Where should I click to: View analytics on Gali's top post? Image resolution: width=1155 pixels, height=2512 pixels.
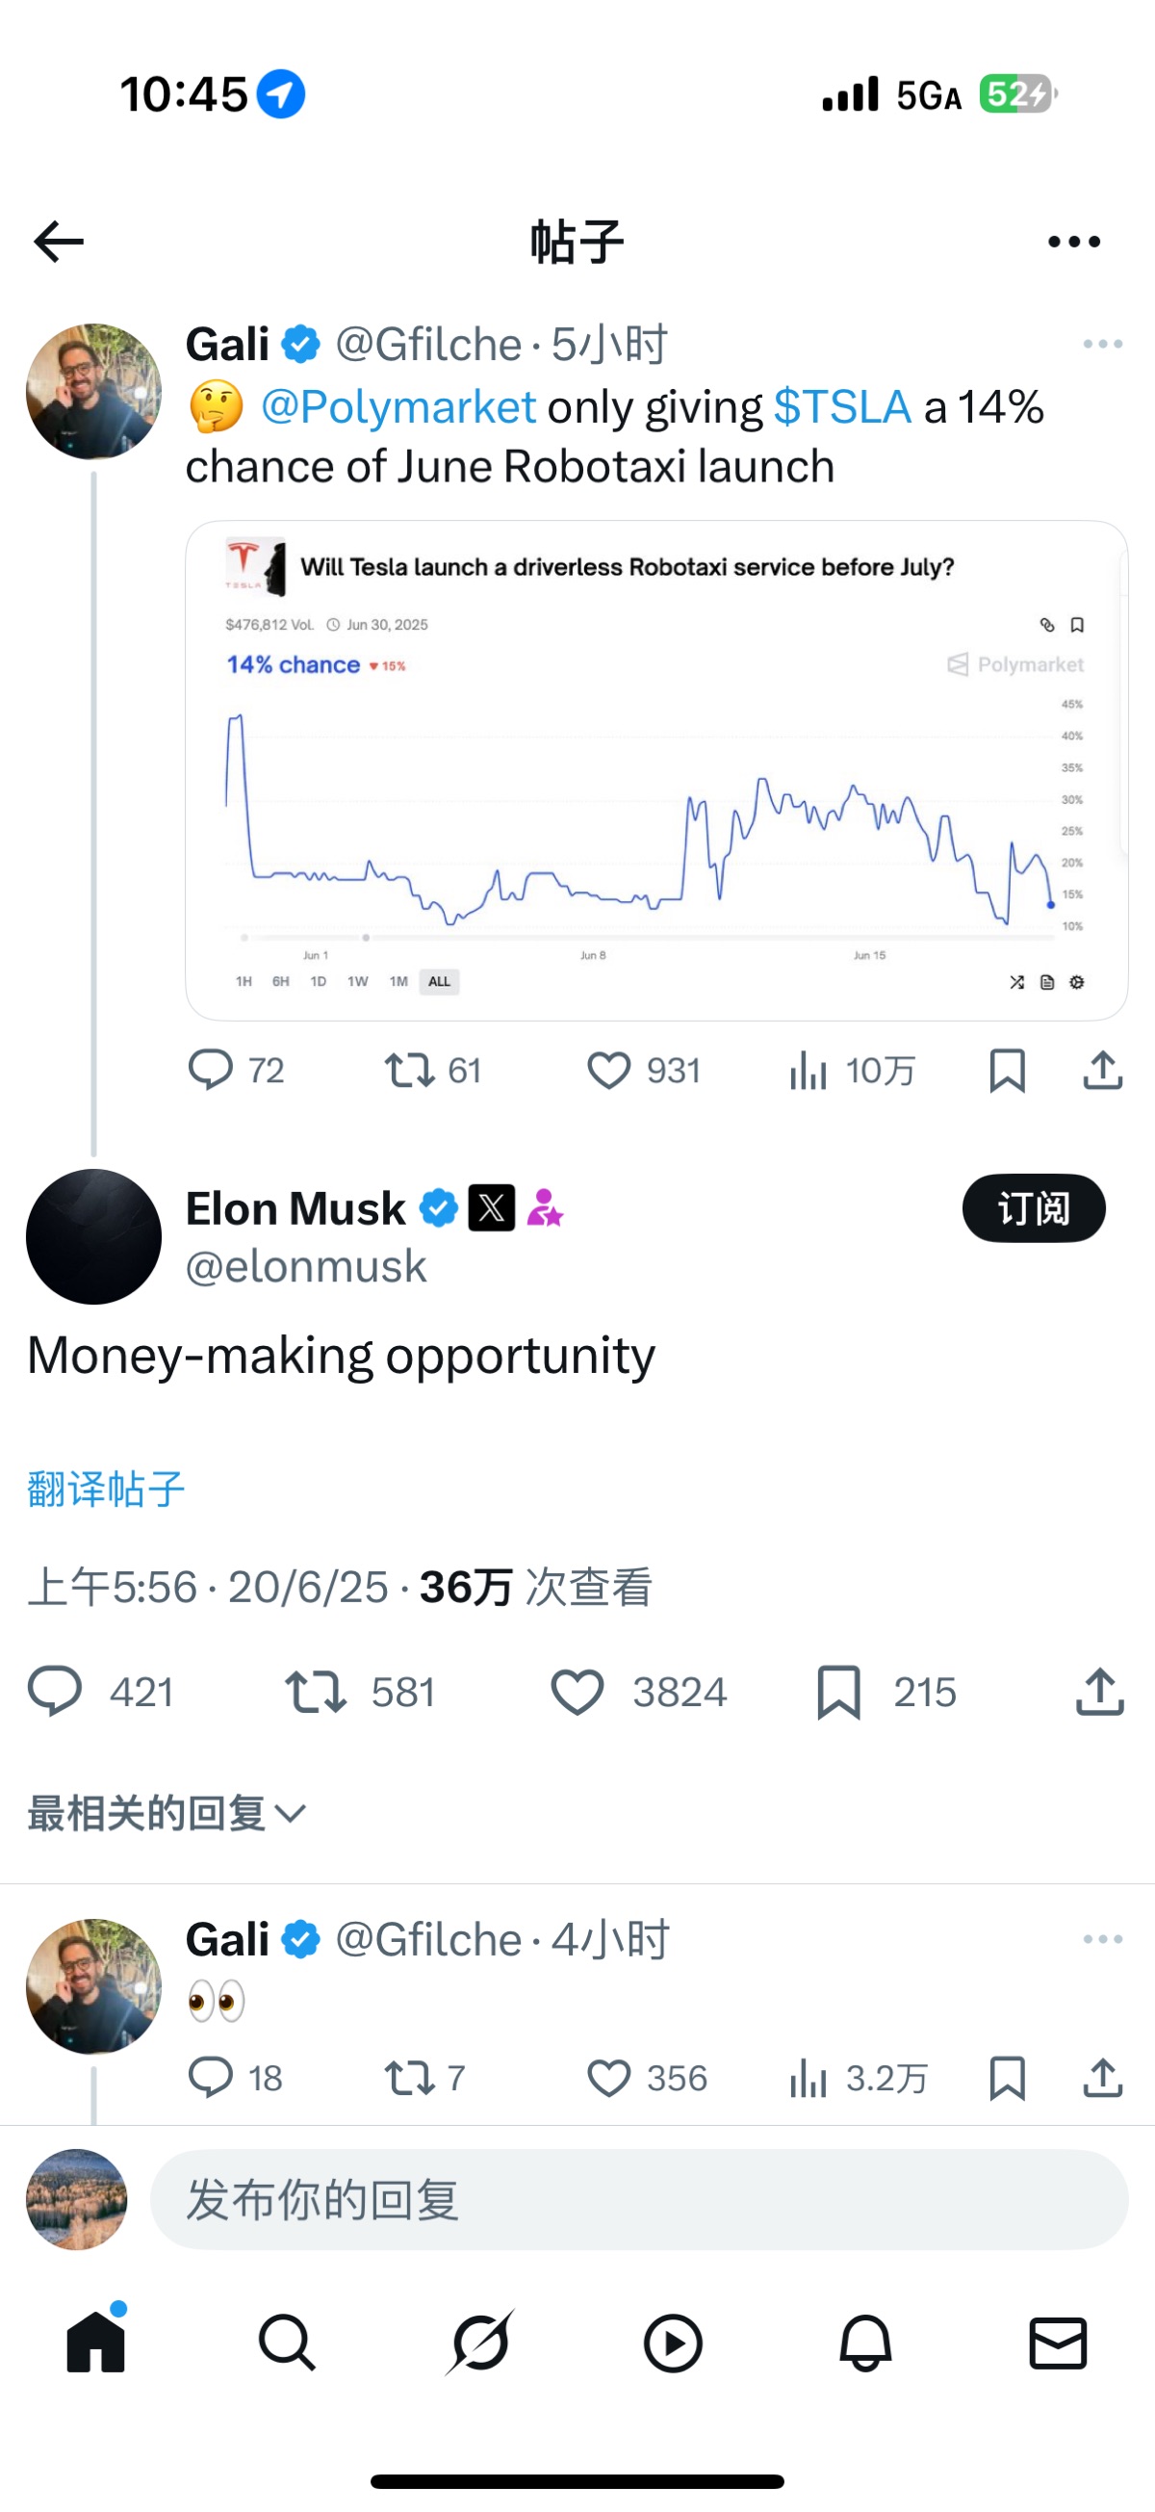[x=852, y=1071]
